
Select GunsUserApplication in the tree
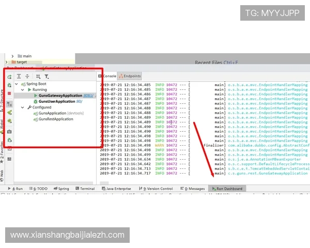(x=56, y=101)
